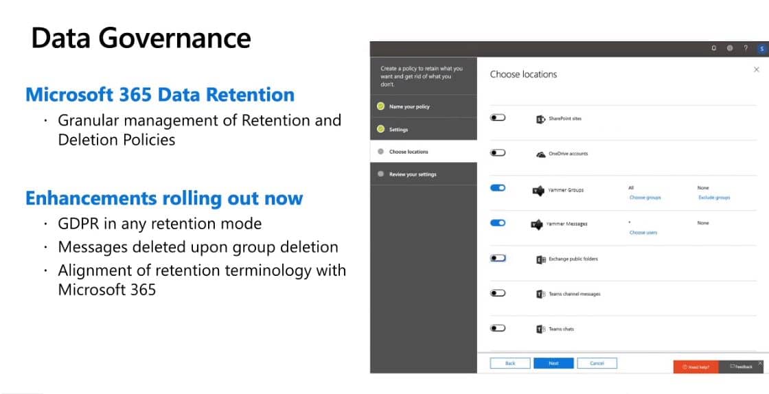Click the notifications bell icon
The height and width of the screenshot is (394, 769).
coord(713,49)
